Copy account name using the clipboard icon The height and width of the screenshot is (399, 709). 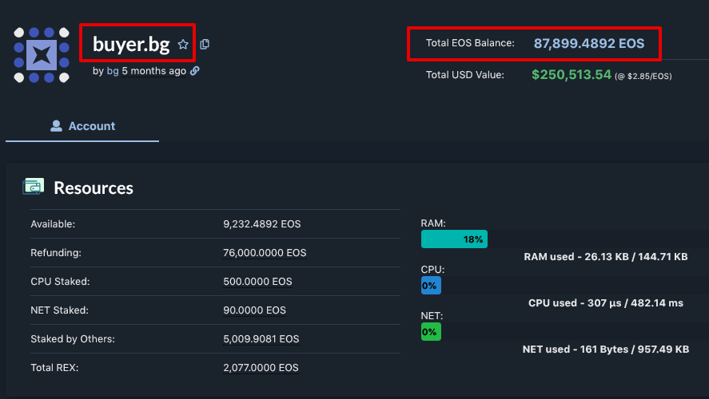point(205,44)
